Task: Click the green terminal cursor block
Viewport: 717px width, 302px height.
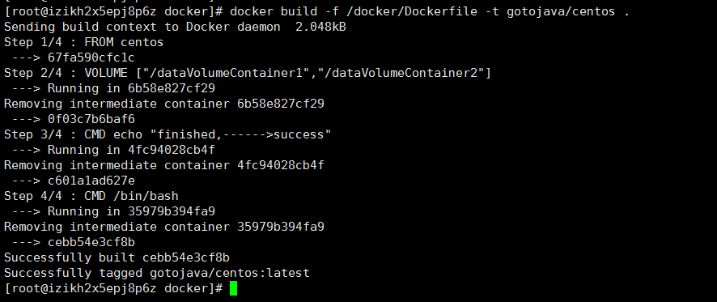Action: 233,288
